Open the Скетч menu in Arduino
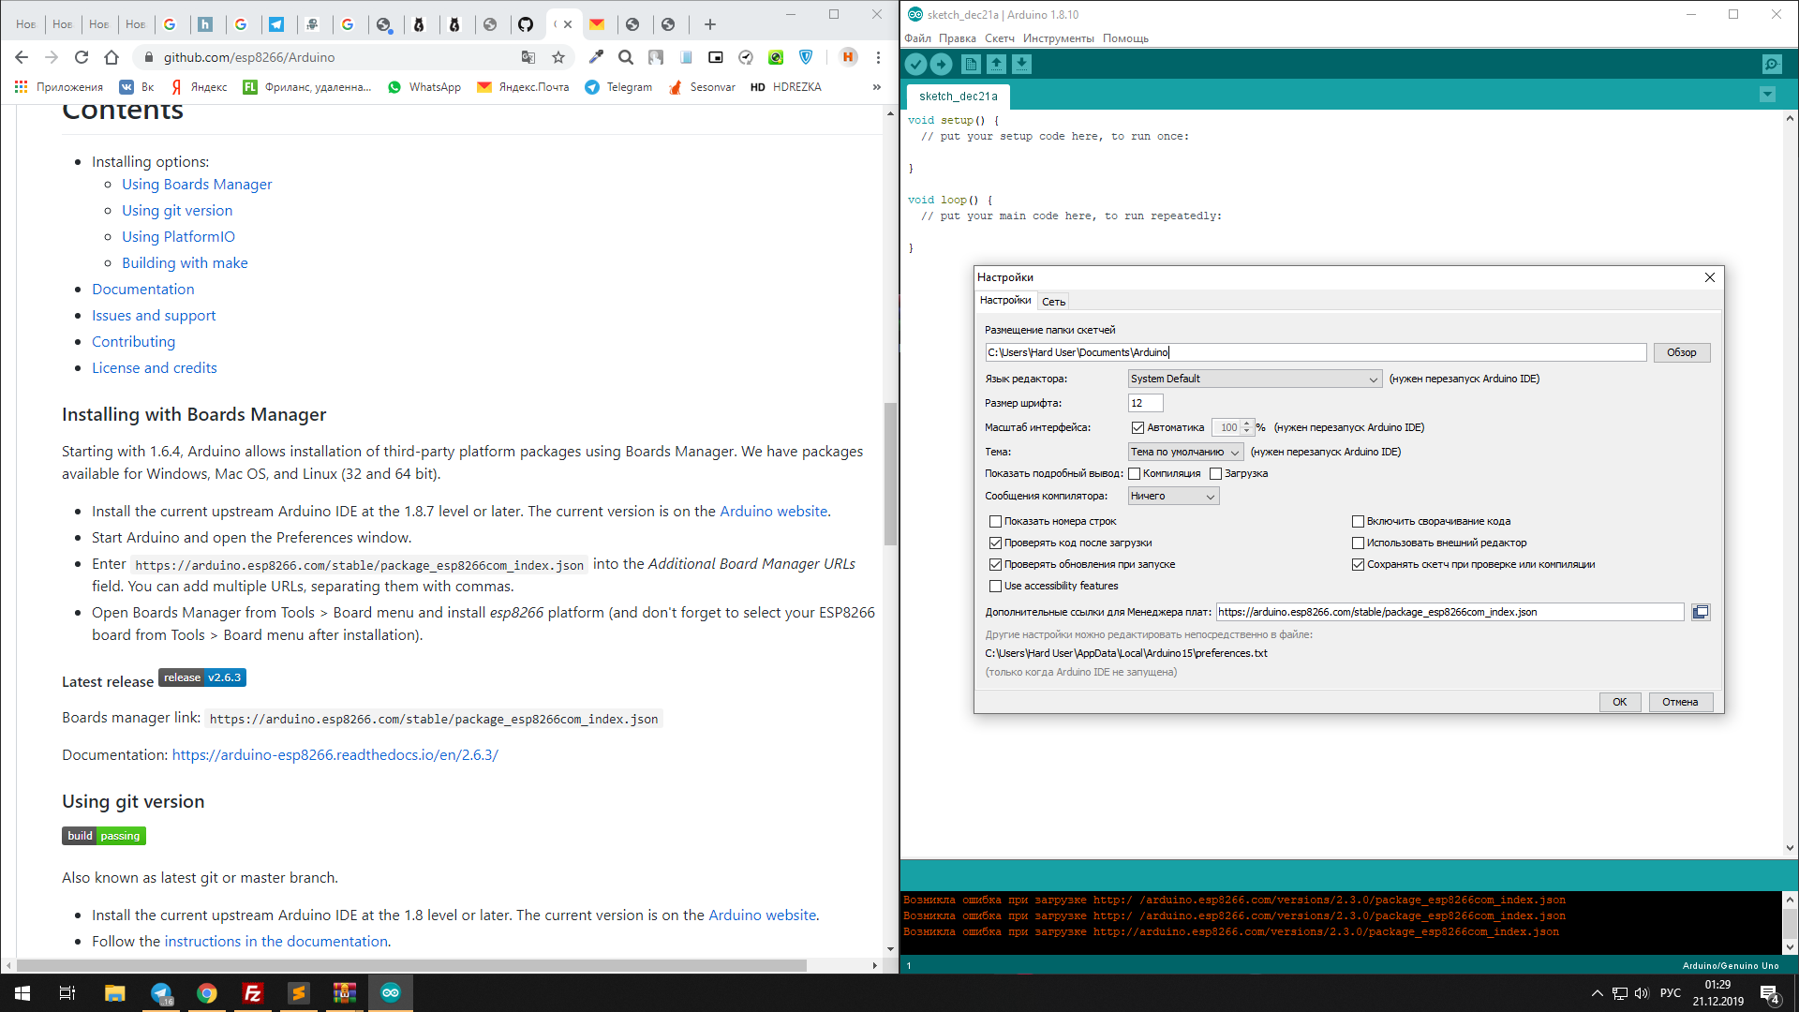Viewport: 1799px width, 1012px height. click(x=1000, y=38)
